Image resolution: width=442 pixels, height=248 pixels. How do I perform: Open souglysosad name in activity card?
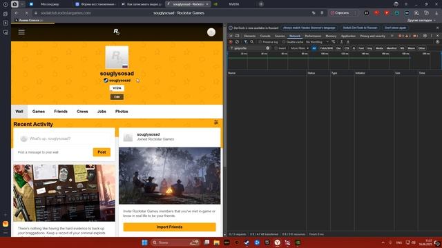148,134
